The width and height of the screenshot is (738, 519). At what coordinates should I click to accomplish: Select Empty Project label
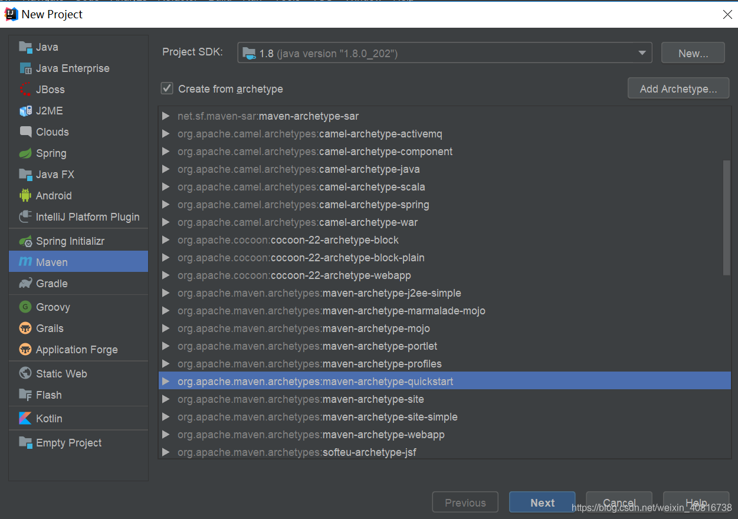(x=69, y=443)
